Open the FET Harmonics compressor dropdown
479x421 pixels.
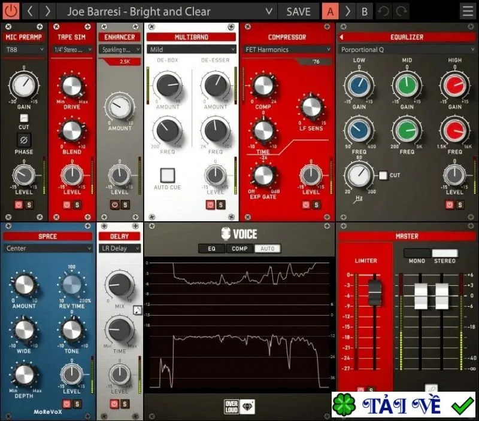tap(287, 50)
